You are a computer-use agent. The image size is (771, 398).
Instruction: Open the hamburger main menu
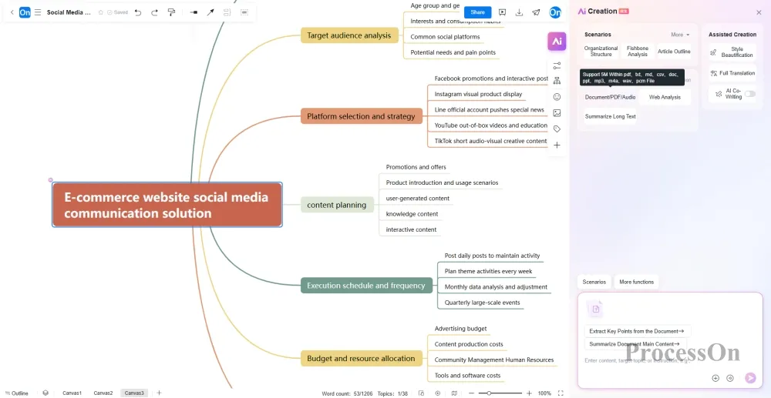tap(37, 12)
